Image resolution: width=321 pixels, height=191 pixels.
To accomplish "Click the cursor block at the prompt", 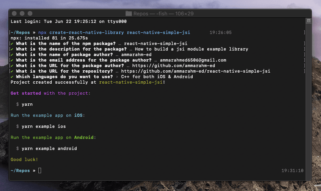I will pyautogui.click(x=40, y=170).
